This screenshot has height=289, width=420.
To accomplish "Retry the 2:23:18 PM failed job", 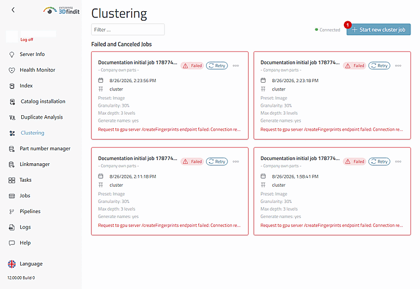I will 379,66.
